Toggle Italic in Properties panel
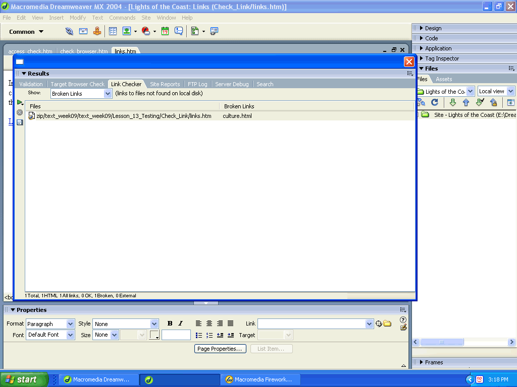The image size is (517, 387). (x=180, y=324)
